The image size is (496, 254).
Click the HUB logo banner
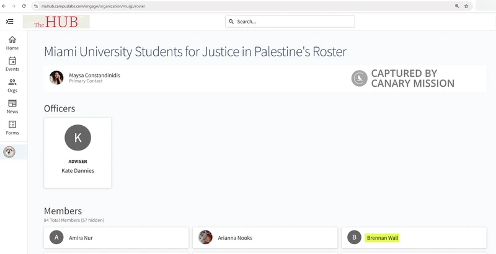tap(56, 22)
